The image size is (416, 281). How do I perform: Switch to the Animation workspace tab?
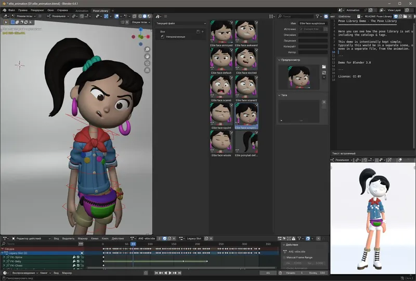(82, 10)
